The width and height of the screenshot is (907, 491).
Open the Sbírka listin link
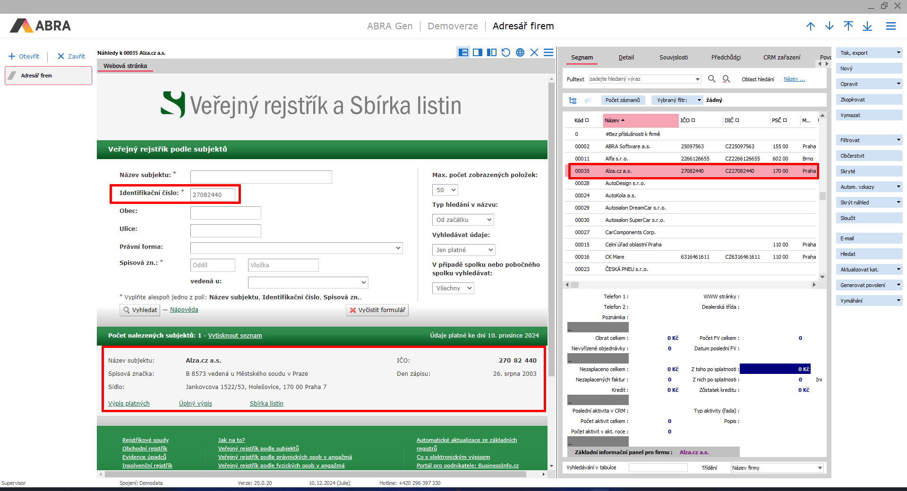point(266,404)
